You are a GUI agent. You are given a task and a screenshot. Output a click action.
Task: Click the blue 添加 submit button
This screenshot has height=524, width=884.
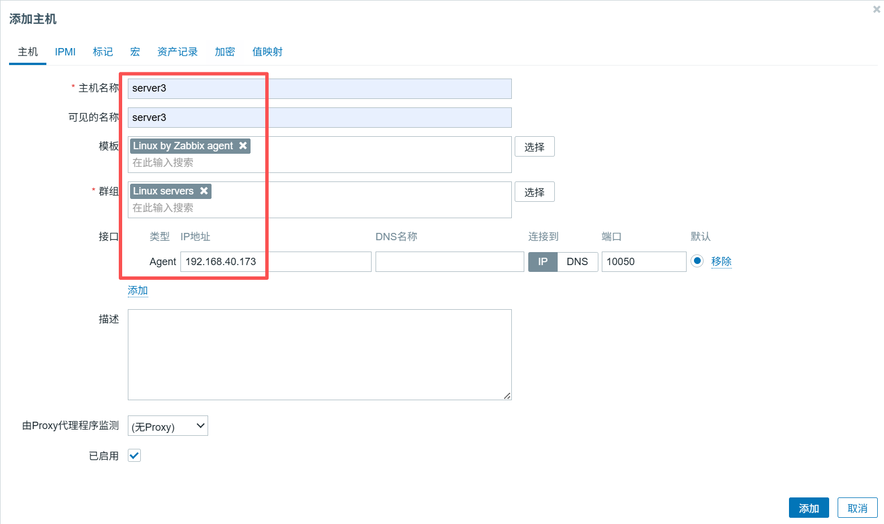coord(809,508)
